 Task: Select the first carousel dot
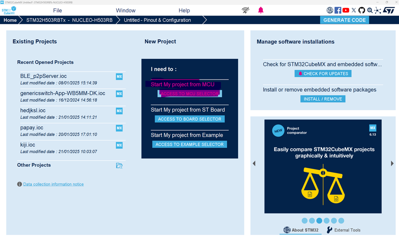click(305, 221)
